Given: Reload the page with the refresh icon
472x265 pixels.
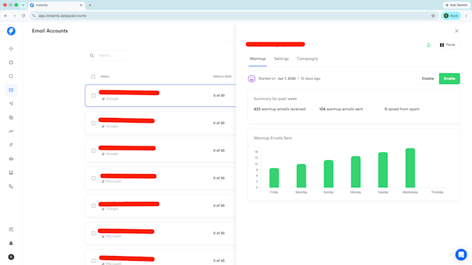Looking at the screenshot, I should tap(23, 16).
